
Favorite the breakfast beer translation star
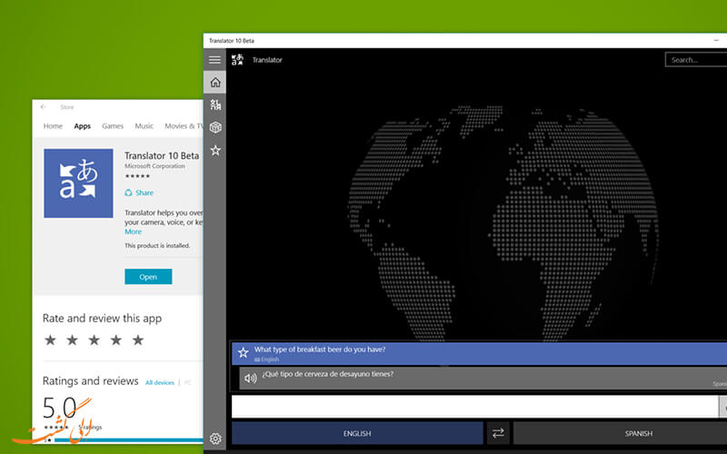tap(243, 353)
